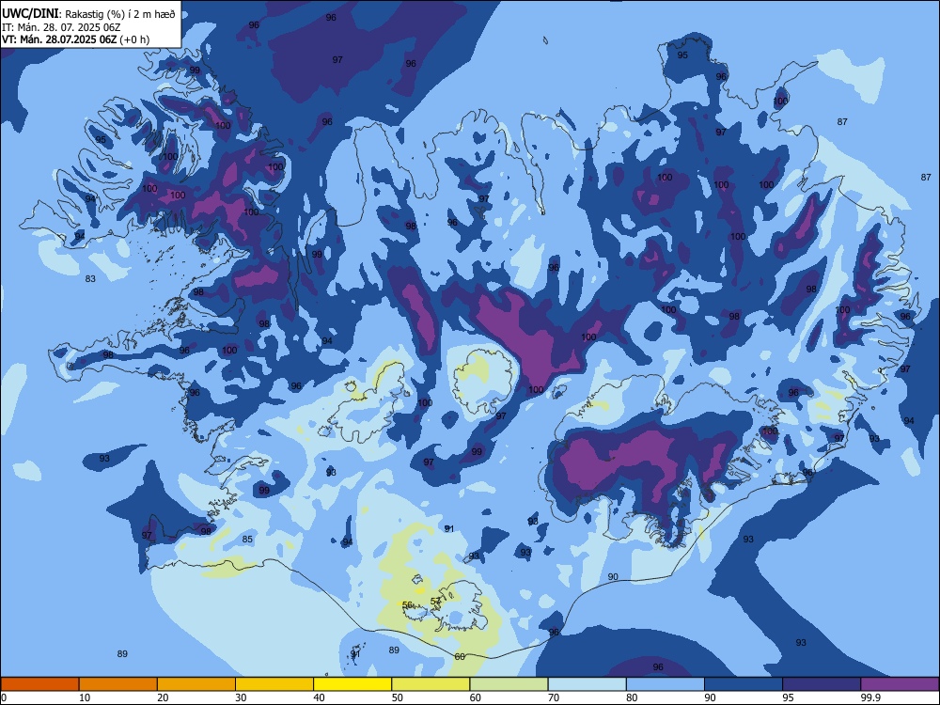The image size is (940, 705).
Task: Click the '10' label under the colour scale
Action: (x=85, y=697)
